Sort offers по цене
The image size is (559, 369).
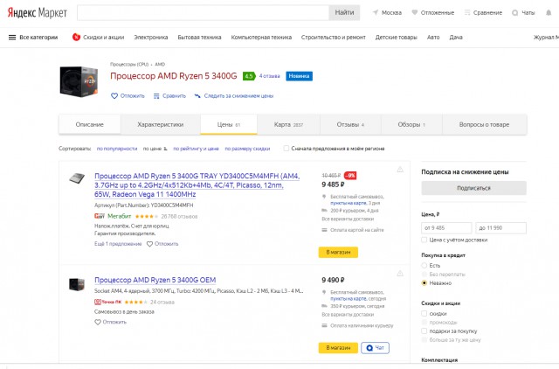coord(155,149)
